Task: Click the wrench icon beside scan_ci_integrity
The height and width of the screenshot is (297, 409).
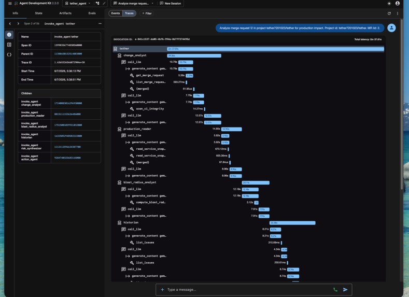Action: [132, 109]
